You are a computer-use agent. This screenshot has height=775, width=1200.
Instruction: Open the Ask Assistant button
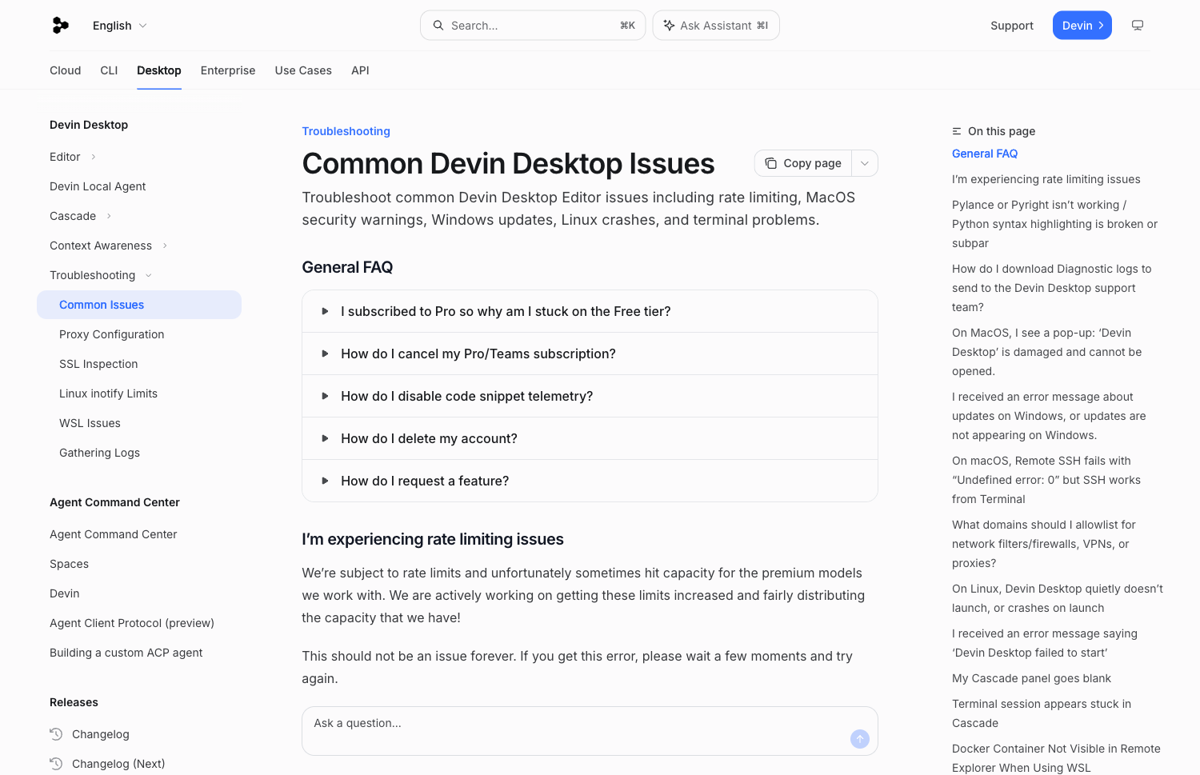[x=716, y=26]
